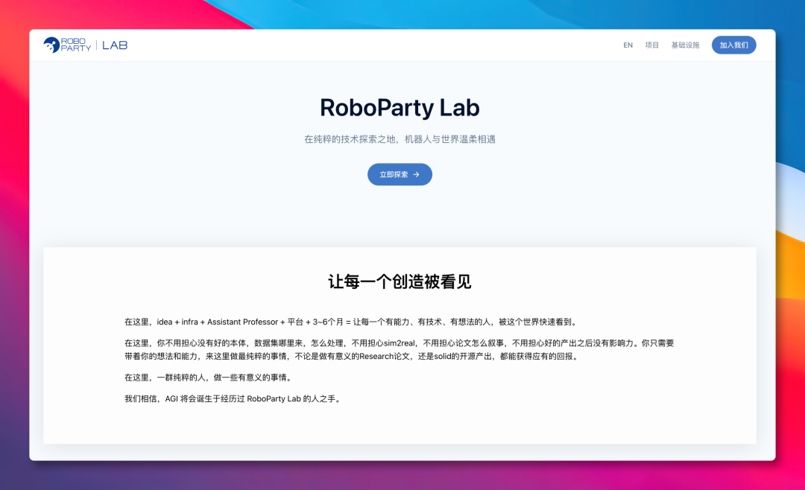Image resolution: width=805 pixels, height=490 pixels.
Task: Click the paragraph beginning 在这里，你不用担心没有好的本体
Action: coord(400,349)
